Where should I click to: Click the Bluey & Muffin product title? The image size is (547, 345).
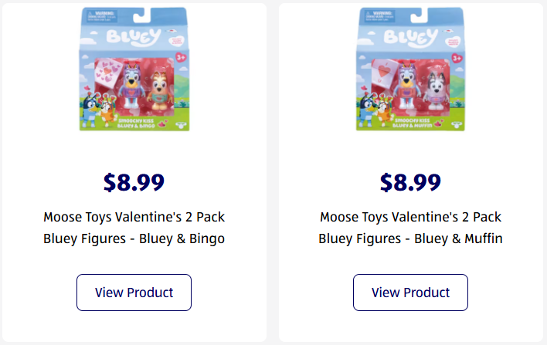point(410,228)
